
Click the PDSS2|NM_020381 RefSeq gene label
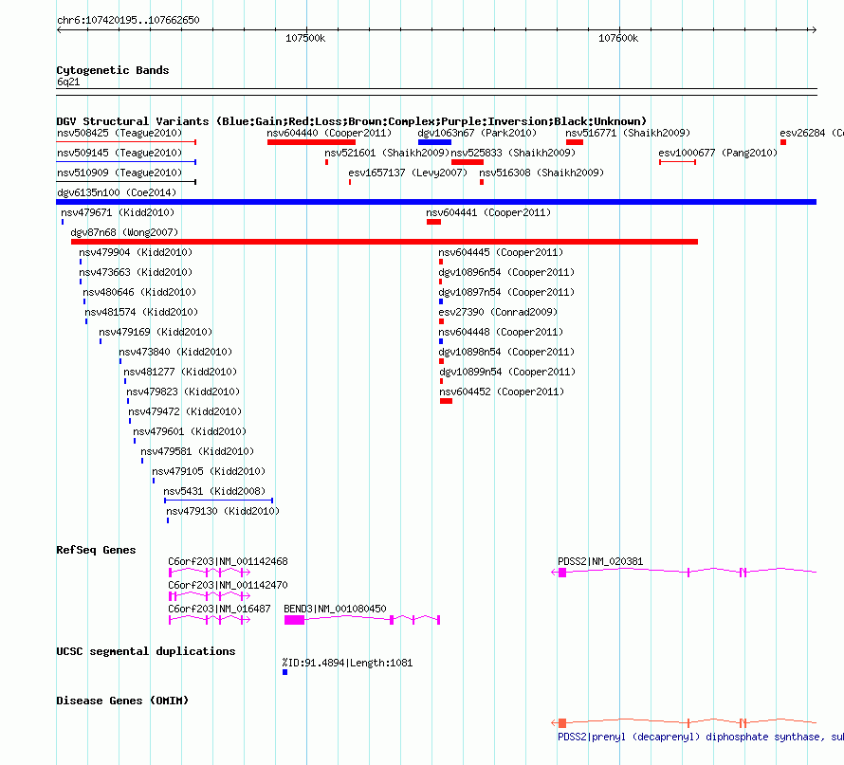[600, 561]
